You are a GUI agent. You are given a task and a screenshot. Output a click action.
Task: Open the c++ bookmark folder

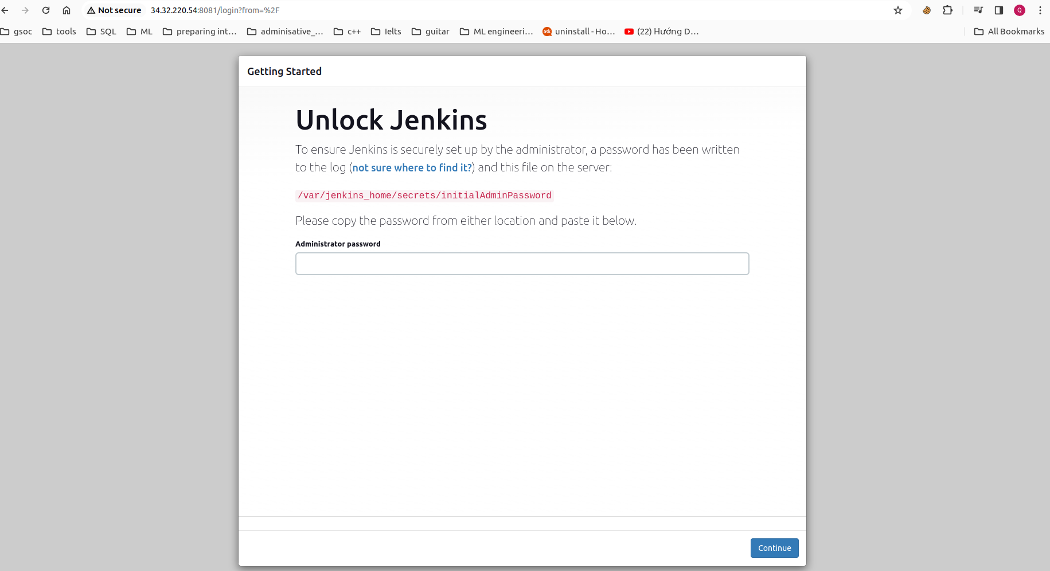(x=347, y=32)
